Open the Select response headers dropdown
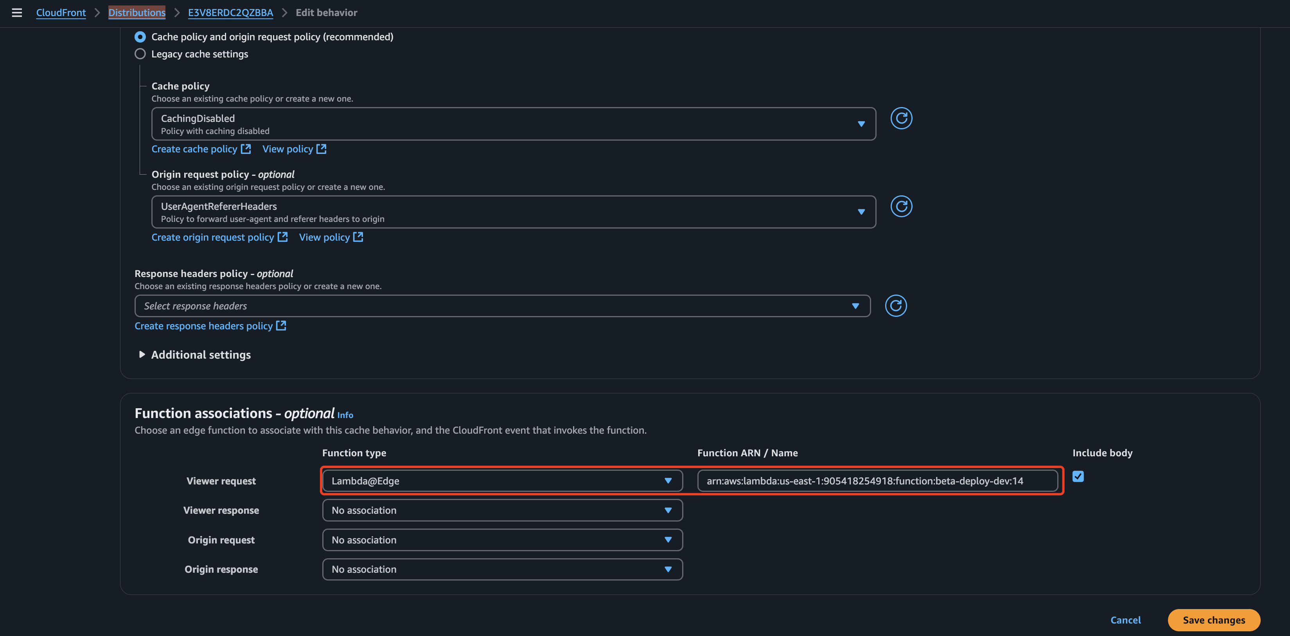Viewport: 1290px width, 636px height. pyautogui.click(x=502, y=306)
